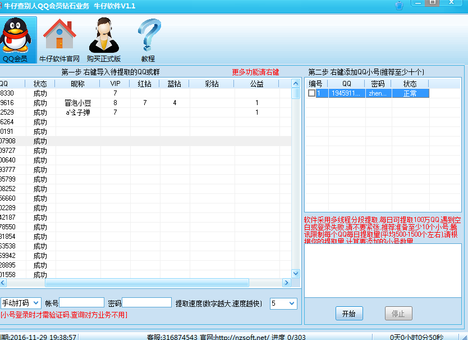
Task: Select the QQ row ending 08252
Action: click(146, 189)
